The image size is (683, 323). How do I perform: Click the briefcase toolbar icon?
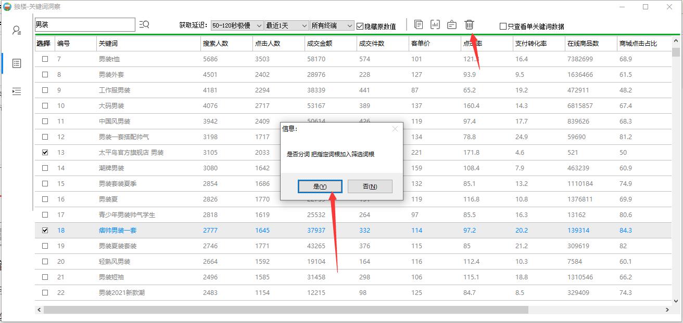coord(452,24)
